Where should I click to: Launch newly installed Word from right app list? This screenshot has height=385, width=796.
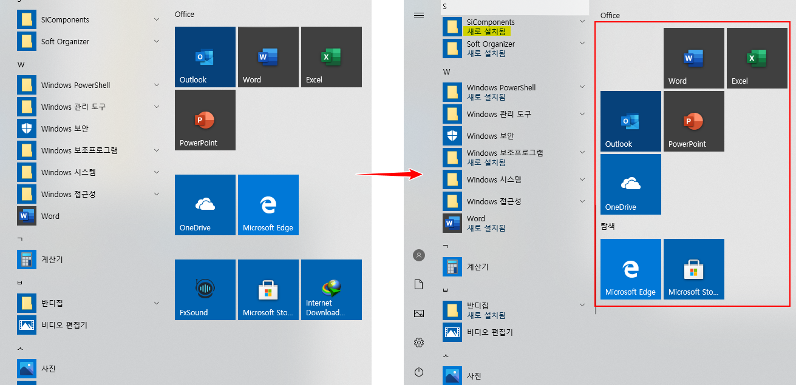515,223
